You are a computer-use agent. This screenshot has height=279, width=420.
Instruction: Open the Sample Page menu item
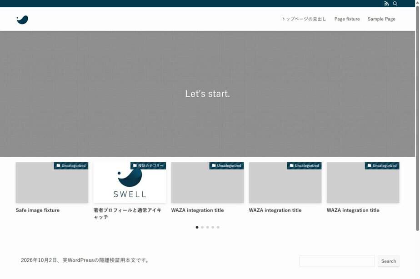381,19
